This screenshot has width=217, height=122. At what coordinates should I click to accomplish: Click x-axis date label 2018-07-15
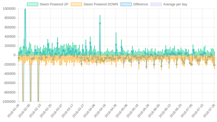point(197,111)
